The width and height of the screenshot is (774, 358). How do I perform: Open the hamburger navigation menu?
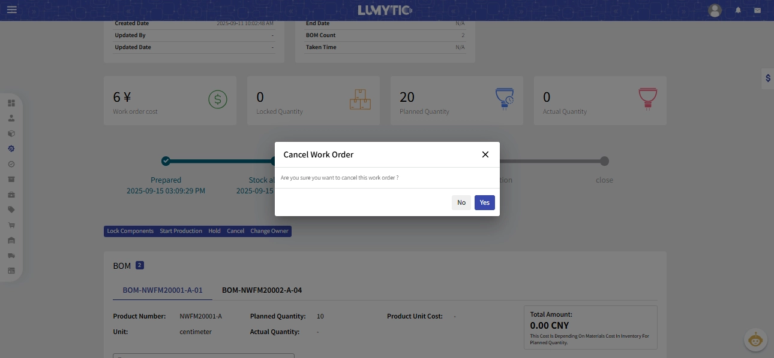coord(11,10)
